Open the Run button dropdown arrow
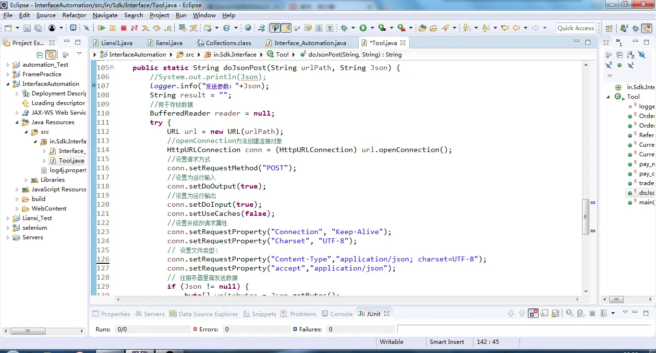The image size is (656, 353). pos(372,28)
